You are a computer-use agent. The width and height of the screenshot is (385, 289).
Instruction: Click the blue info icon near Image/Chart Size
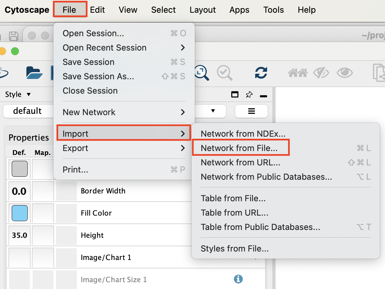tap(238, 279)
